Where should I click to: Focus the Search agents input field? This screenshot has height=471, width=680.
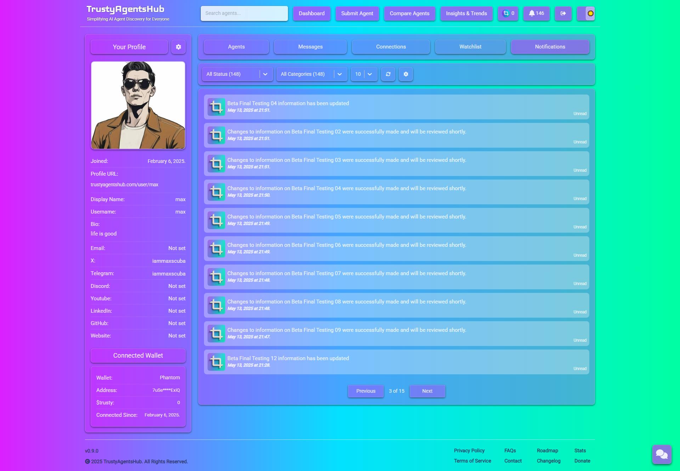[244, 13]
